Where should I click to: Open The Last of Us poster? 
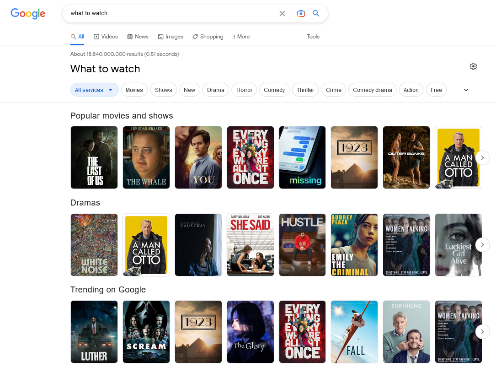pyautogui.click(x=94, y=157)
